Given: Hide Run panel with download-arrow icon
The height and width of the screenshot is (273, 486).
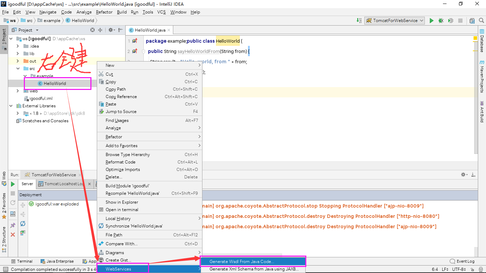Looking at the screenshot, I should [473, 175].
